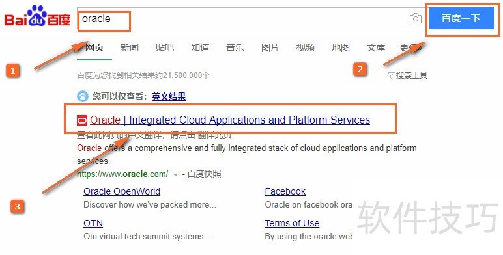Switch to the 视频 tab
The width and height of the screenshot is (503, 255).
click(306, 47)
